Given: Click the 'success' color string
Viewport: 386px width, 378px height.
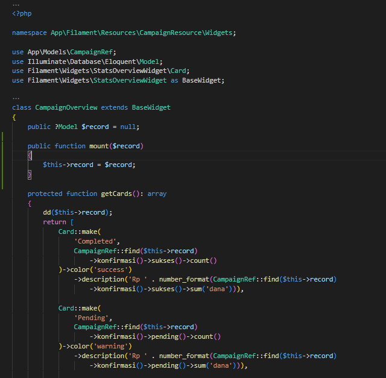Looking at the screenshot, I should [110, 269].
